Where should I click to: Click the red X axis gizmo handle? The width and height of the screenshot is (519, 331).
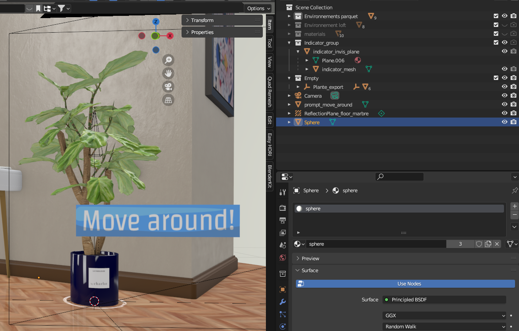click(170, 36)
